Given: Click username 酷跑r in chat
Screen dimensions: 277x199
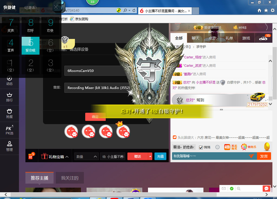Looking at the screenshot, I should [x=188, y=74].
